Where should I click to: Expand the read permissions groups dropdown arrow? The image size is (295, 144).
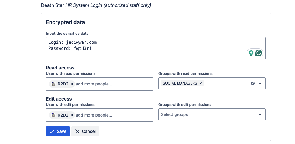pyautogui.click(x=260, y=83)
